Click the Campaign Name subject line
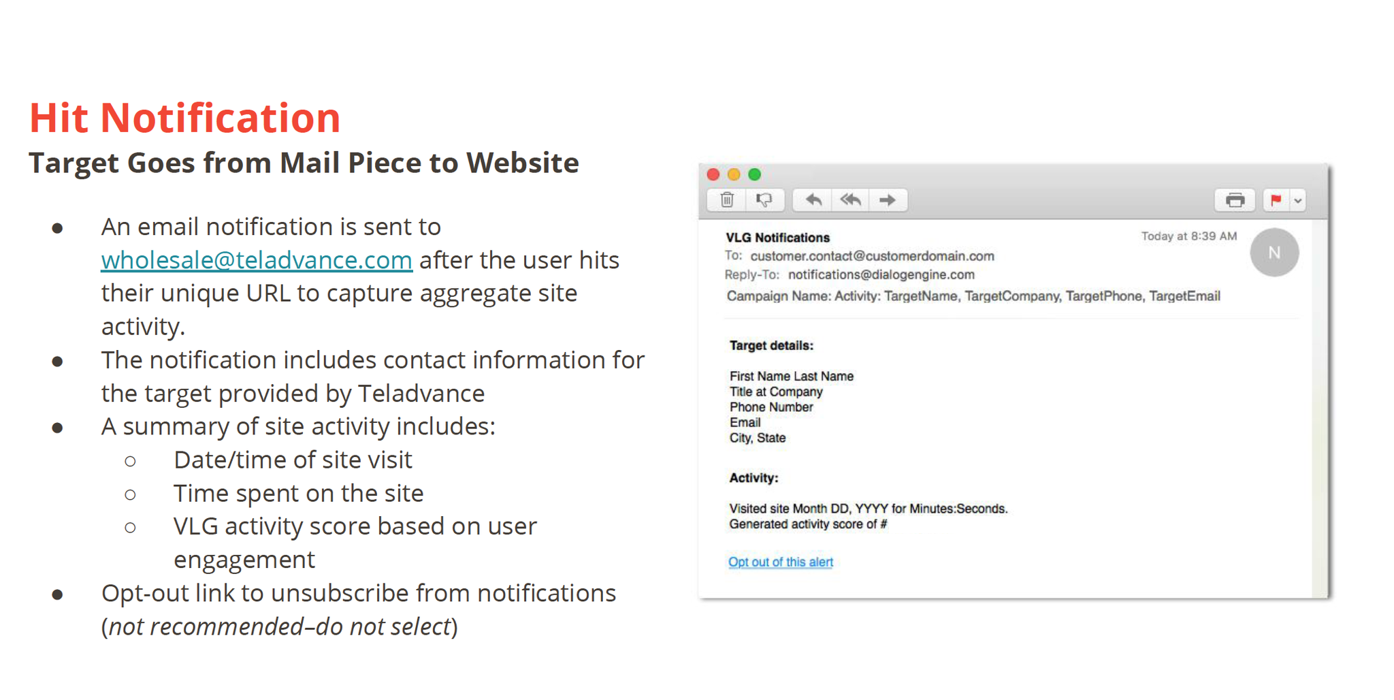 [973, 296]
